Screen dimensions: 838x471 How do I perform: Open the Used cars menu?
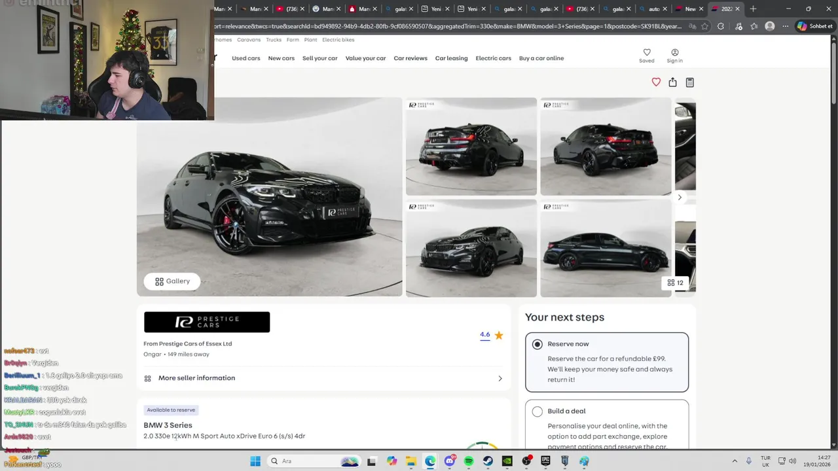tap(246, 58)
